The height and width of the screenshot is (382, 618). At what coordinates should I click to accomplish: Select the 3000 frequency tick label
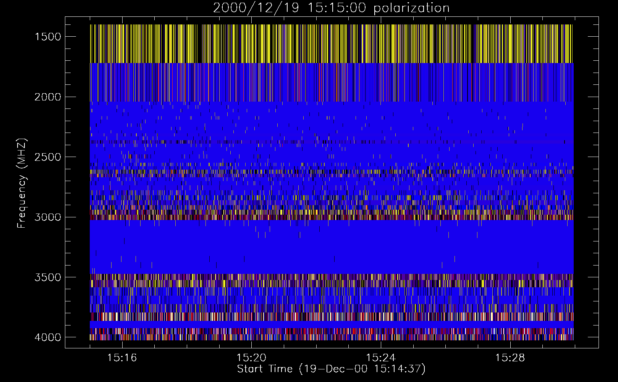click(x=48, y=217)
